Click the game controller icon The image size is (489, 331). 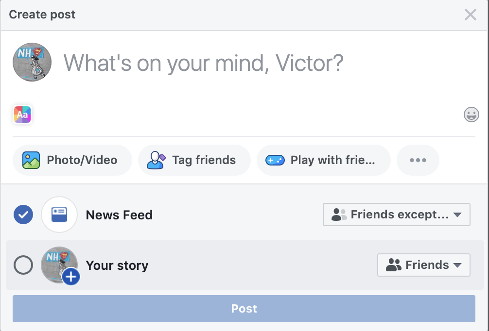[x=275, y=160]
